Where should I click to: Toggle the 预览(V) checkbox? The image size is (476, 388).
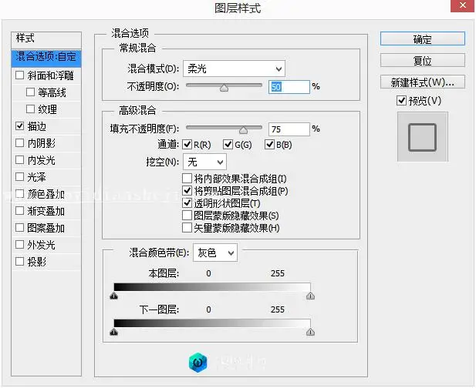point(401,100)
